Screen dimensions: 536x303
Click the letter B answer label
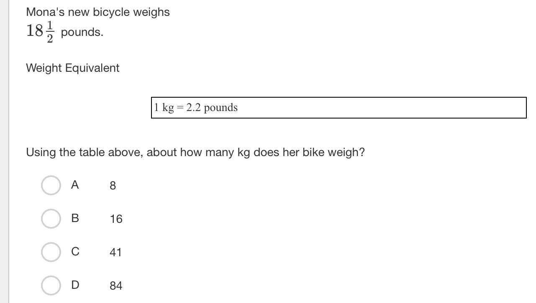click(75, 218)
